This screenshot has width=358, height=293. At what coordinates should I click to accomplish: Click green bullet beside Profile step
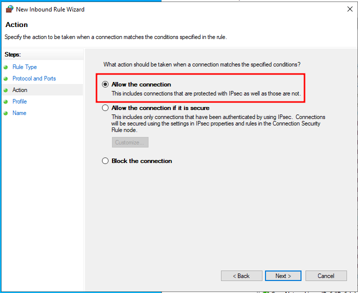5,101
